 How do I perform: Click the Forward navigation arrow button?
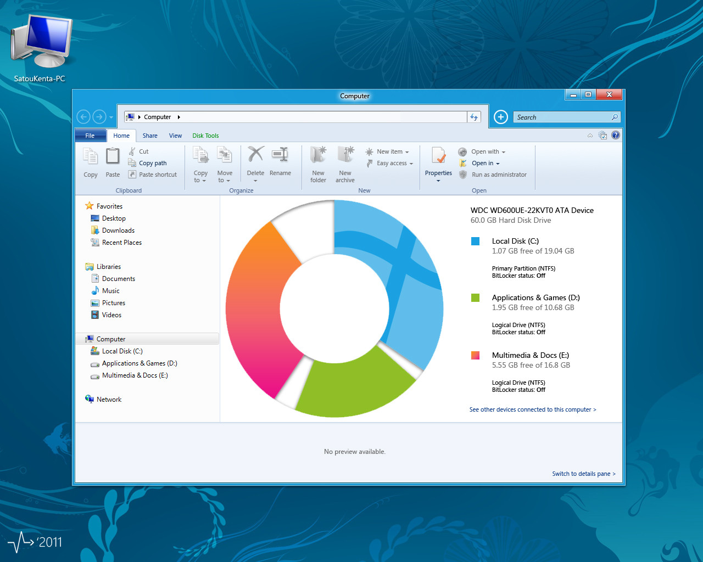tap(99, 116)
